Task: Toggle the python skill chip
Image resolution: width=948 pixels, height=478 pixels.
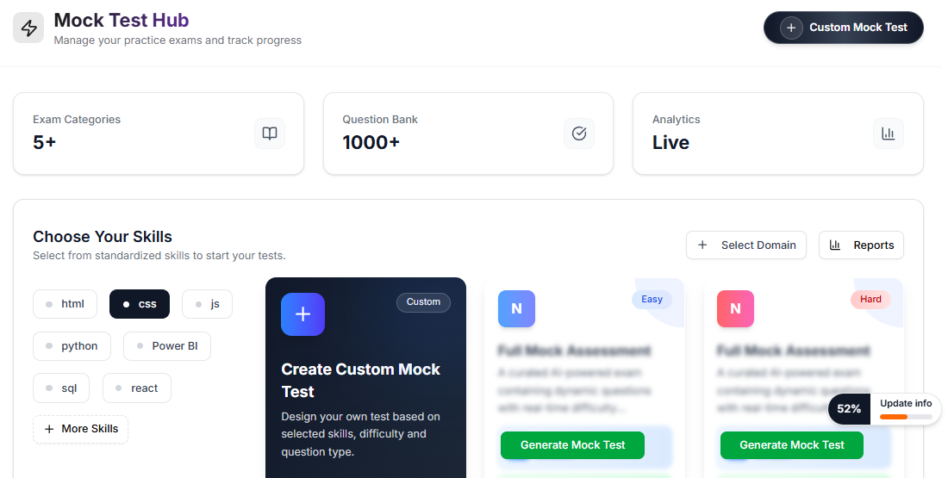Action: coord(72,346)
